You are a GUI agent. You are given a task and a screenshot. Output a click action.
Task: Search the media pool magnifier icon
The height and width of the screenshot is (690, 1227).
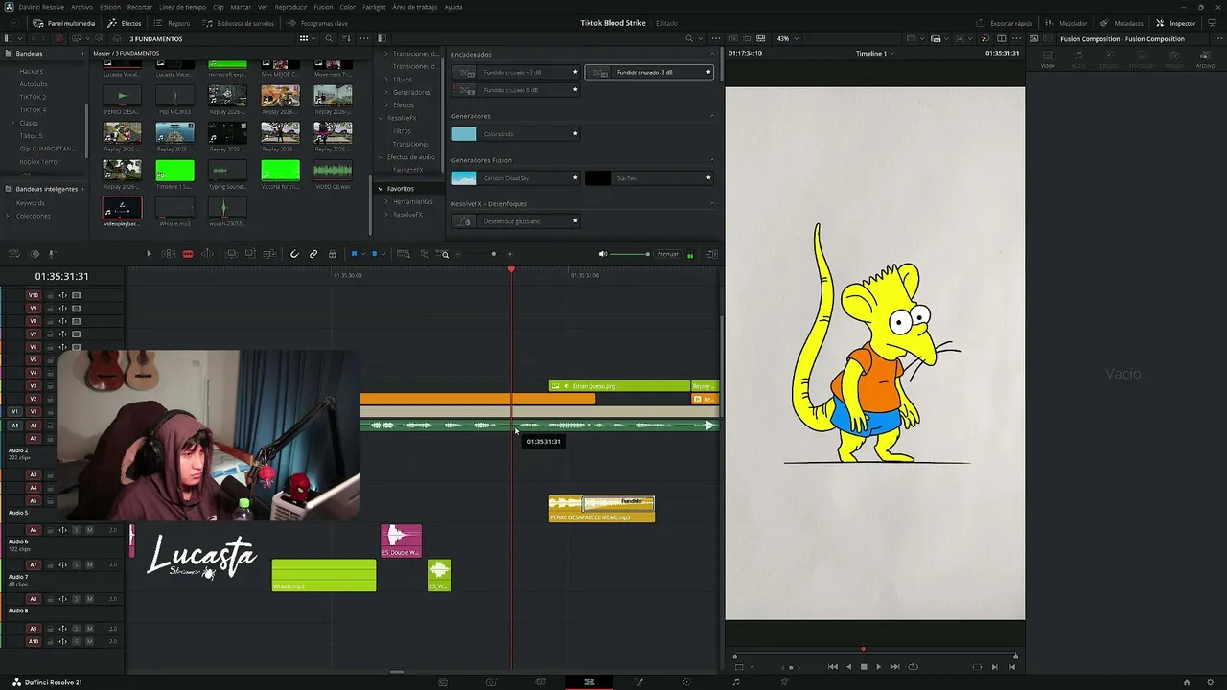[329, 39]
